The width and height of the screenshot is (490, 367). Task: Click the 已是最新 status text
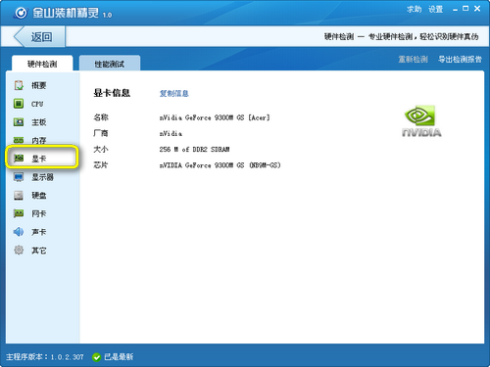(x=119, y=357)
